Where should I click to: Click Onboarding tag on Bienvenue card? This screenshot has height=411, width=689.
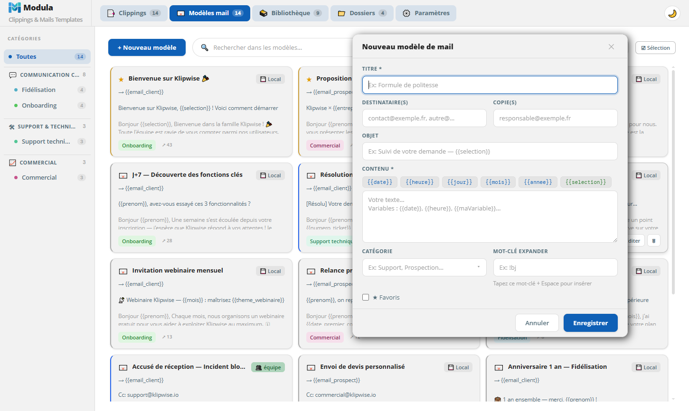[137, 146]
